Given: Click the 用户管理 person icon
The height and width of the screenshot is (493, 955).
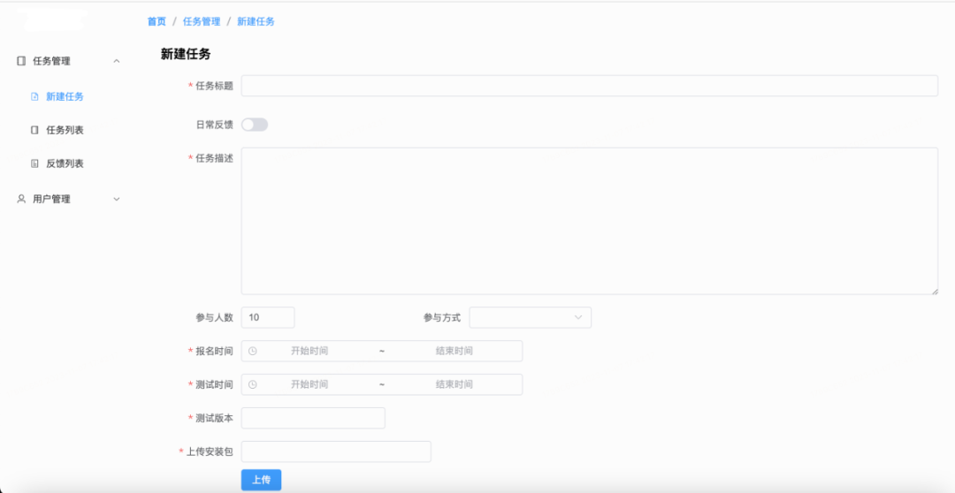Looking at the screenshot, I should (21, 199).
